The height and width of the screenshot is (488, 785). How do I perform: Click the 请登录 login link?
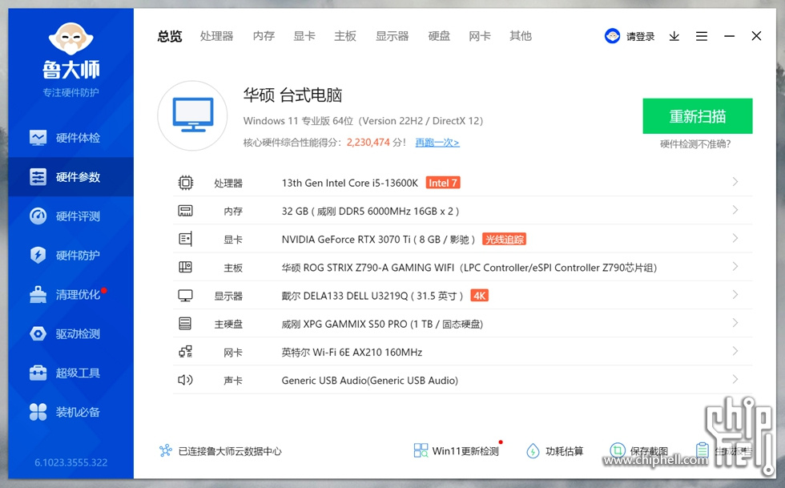click(x=640, y=37)
